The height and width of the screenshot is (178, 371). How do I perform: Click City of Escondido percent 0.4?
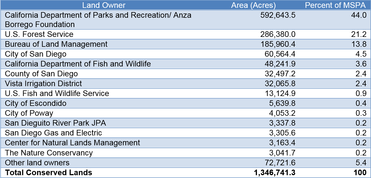[x=361, y=103]
